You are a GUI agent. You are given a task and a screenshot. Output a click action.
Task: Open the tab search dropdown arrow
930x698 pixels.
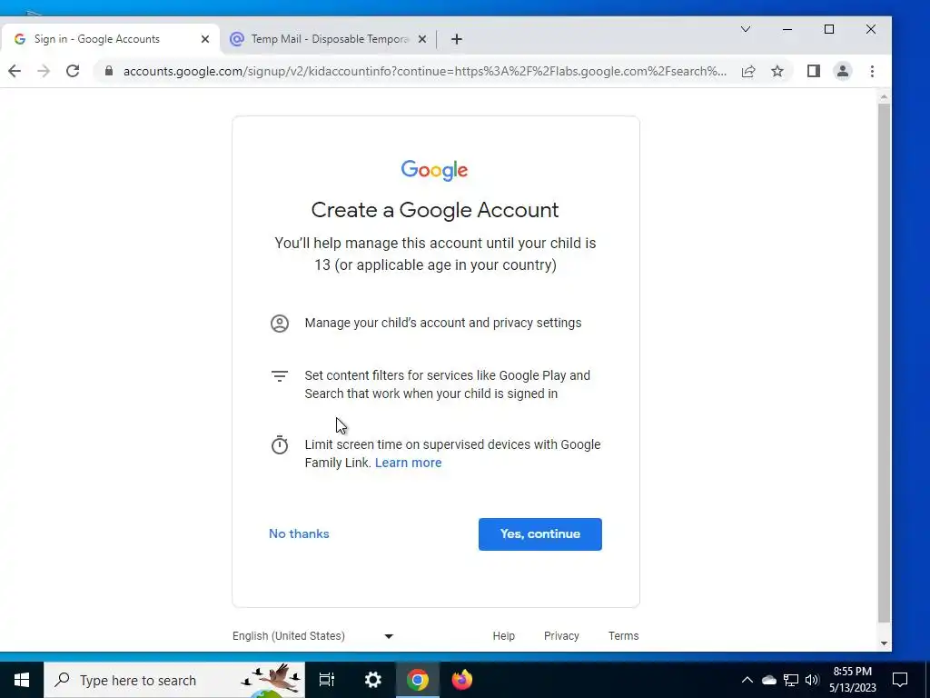point(746,29)
